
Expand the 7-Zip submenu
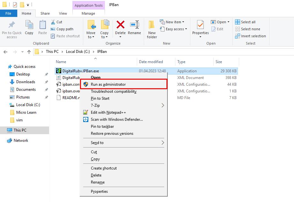click(x=163, y=105)
